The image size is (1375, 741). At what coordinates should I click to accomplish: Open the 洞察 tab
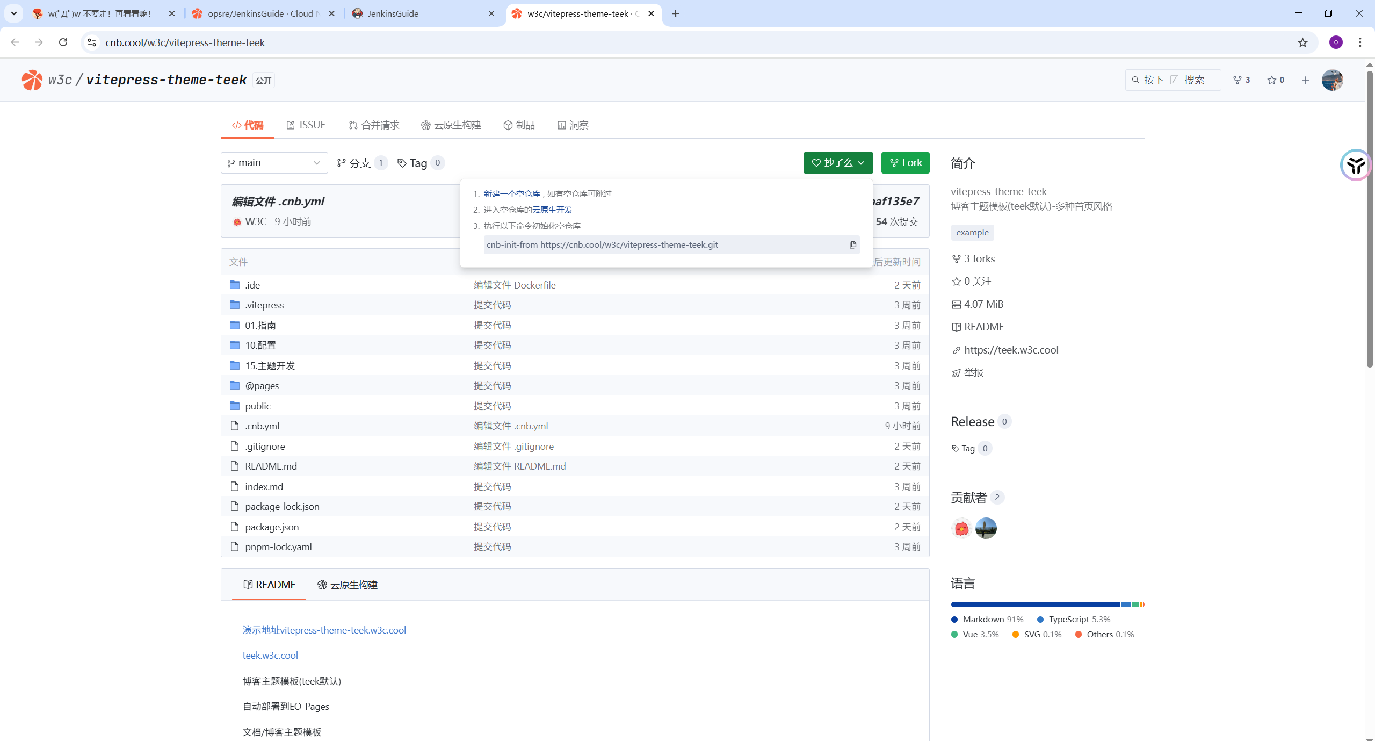[x=573, y=125]
